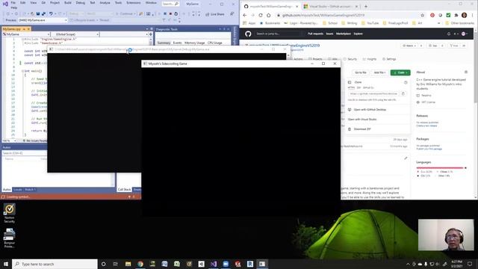Click the Chrome back arrow

pyautogui.click(x=245, y=15)
